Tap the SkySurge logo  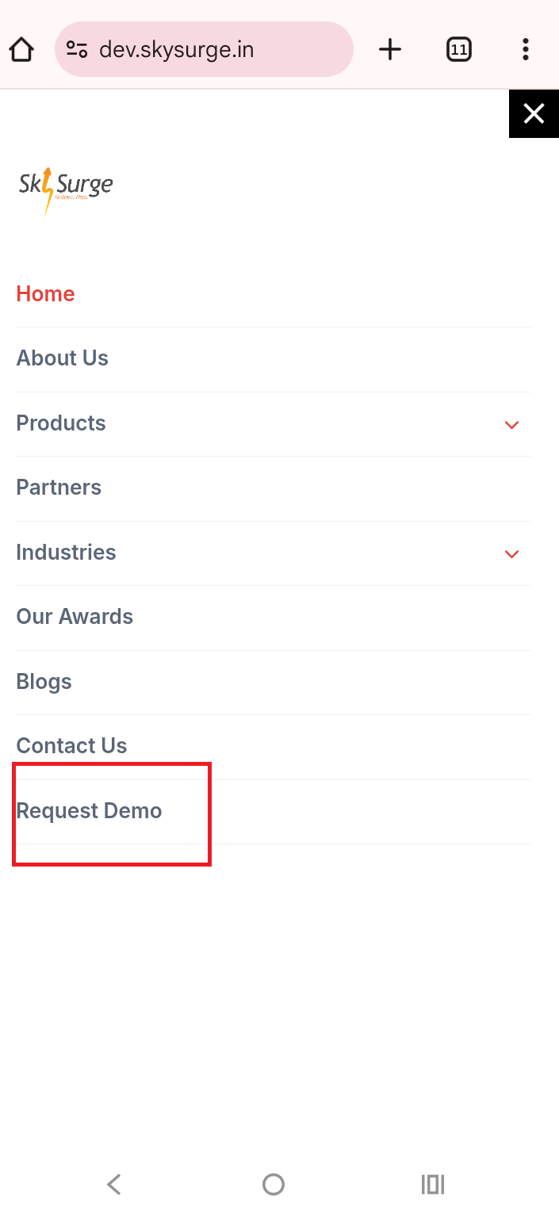coord(66,189)
